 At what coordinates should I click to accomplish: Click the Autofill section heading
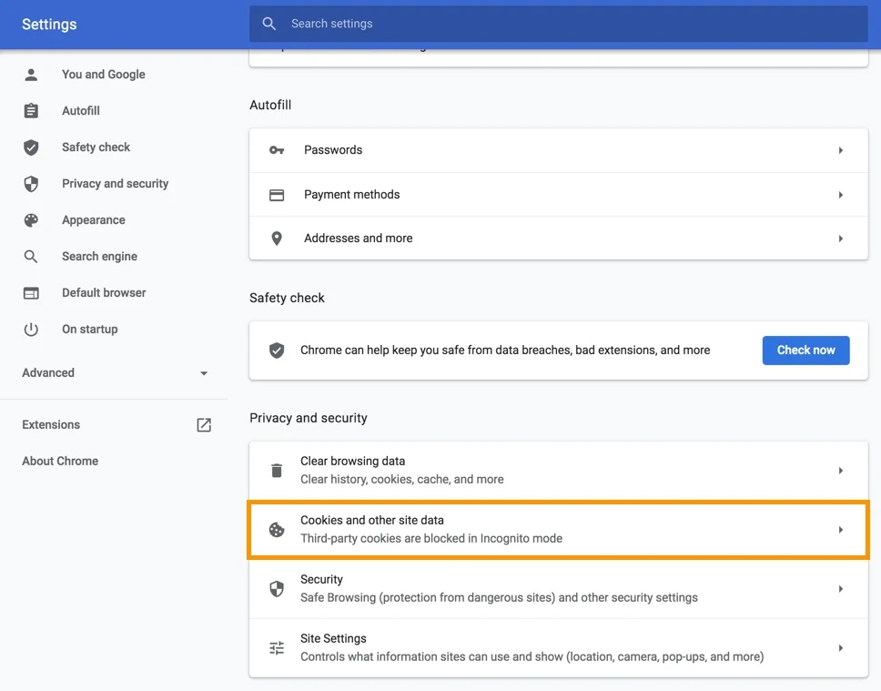point(270,105)
